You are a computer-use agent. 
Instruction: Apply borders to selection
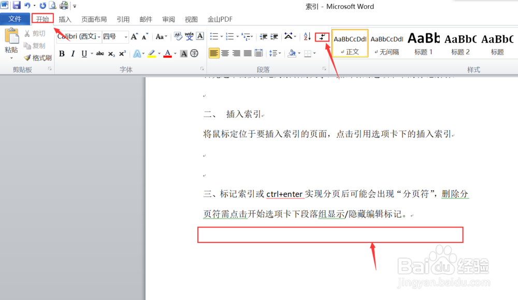308,53
